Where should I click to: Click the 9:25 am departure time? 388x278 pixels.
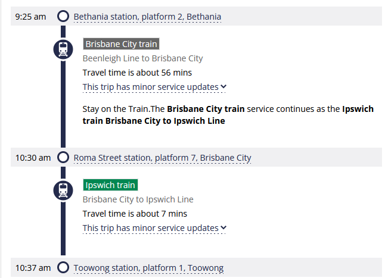click(30, 17)
